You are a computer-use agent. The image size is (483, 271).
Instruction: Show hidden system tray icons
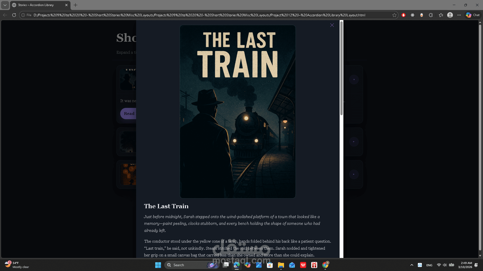tap(412, 265)
